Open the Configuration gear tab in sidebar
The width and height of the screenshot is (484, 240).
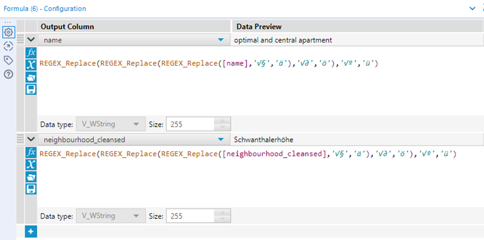8,32
